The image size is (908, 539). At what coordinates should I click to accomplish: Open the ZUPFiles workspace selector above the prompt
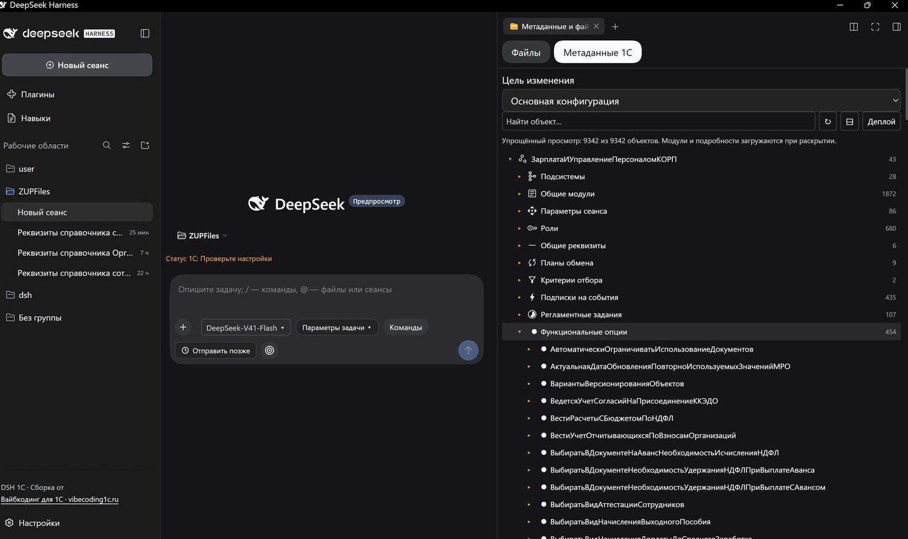203,236
